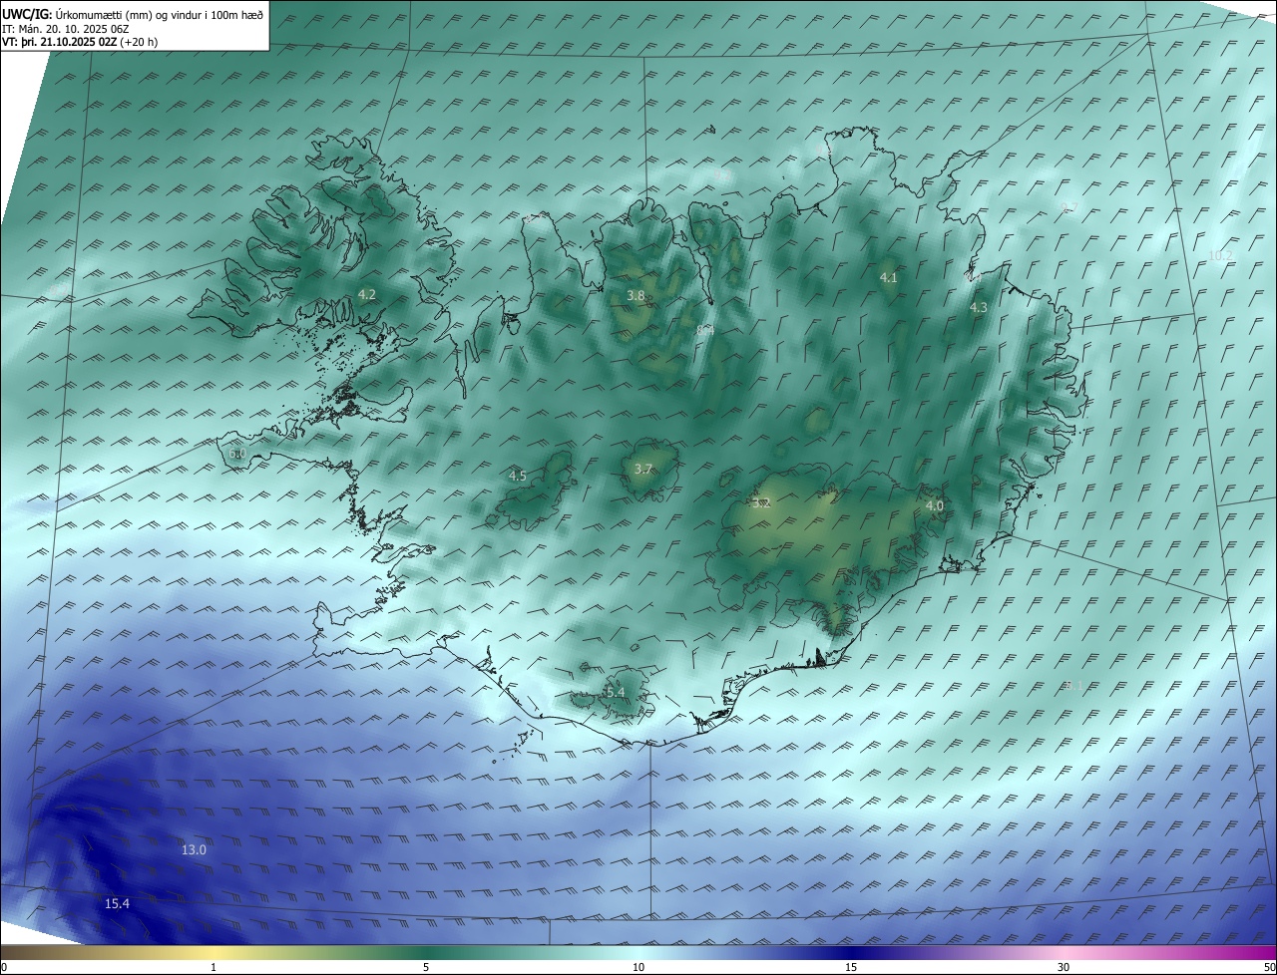Click the 4.0 value in the southeast
Viewport: 1277px width, 975px height.
tap(934, 506)
